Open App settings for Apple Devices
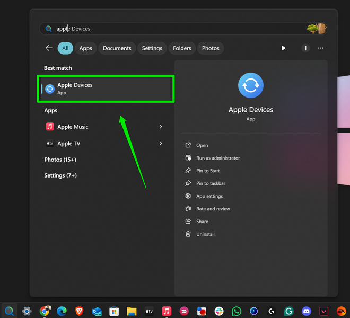This screenshot has width=350, height=318. pos(209,196)
